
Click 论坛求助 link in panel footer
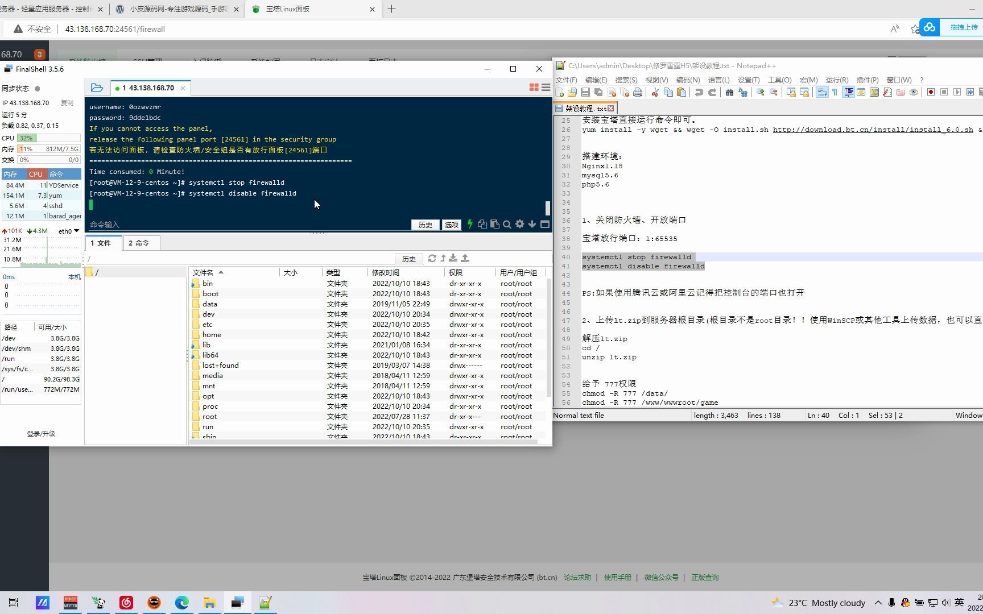(577, 578)
